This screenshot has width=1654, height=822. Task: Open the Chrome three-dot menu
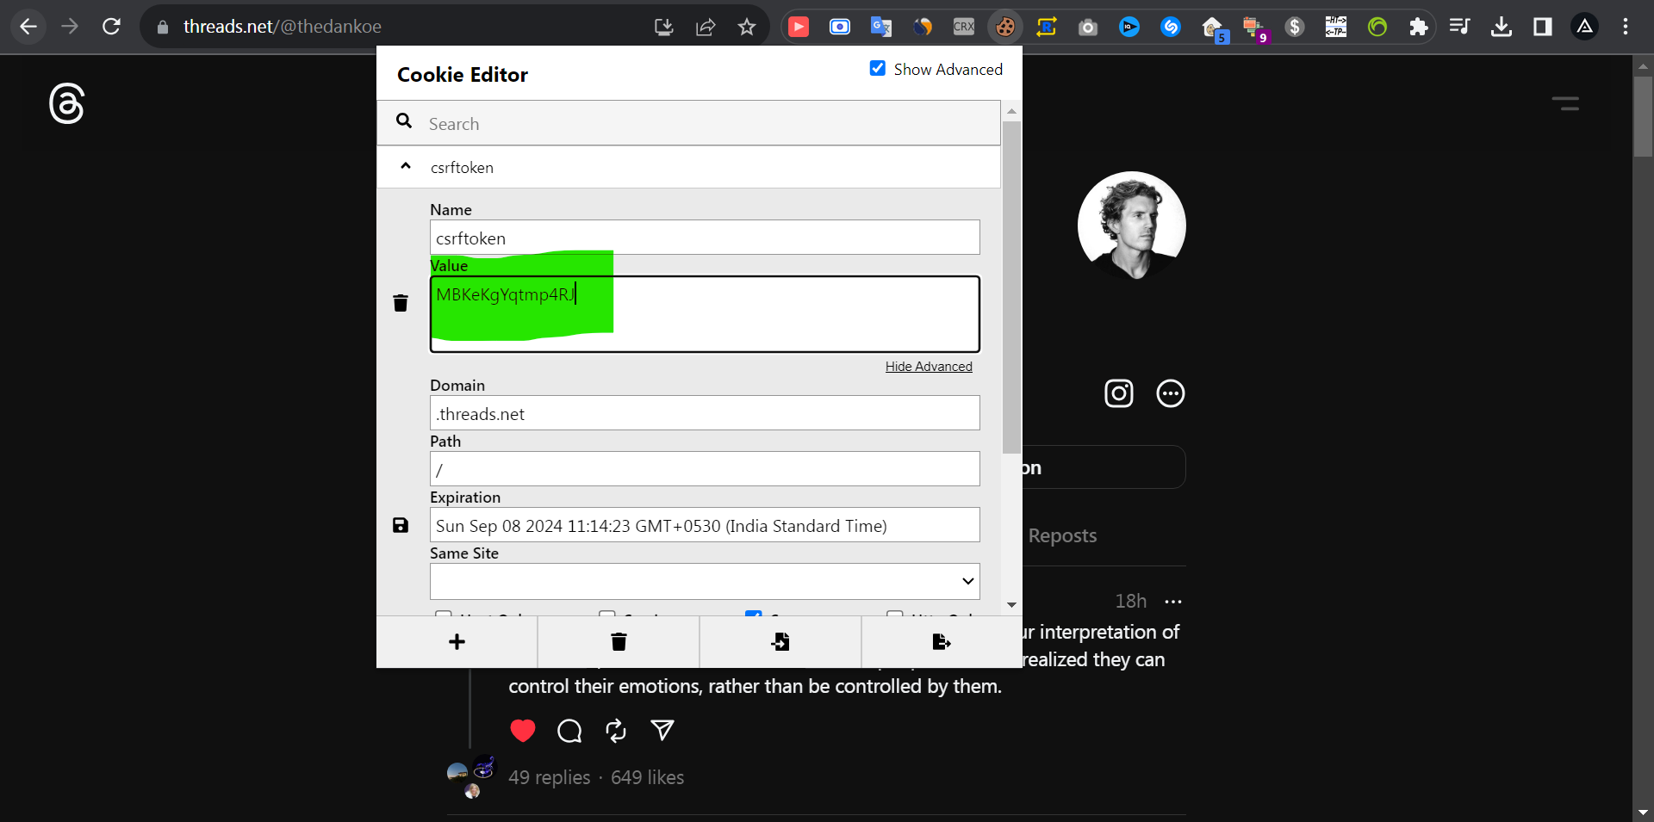point(1626,27)
